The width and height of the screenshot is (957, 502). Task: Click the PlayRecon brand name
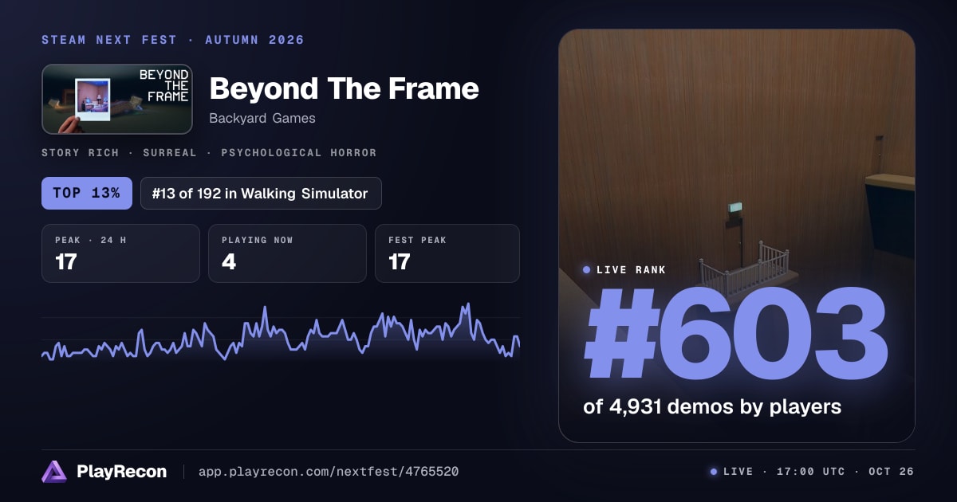[x=121, y=472]
